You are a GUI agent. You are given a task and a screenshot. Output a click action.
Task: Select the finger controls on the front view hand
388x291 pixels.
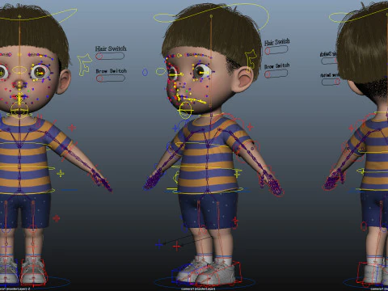(x=101, y=180)
